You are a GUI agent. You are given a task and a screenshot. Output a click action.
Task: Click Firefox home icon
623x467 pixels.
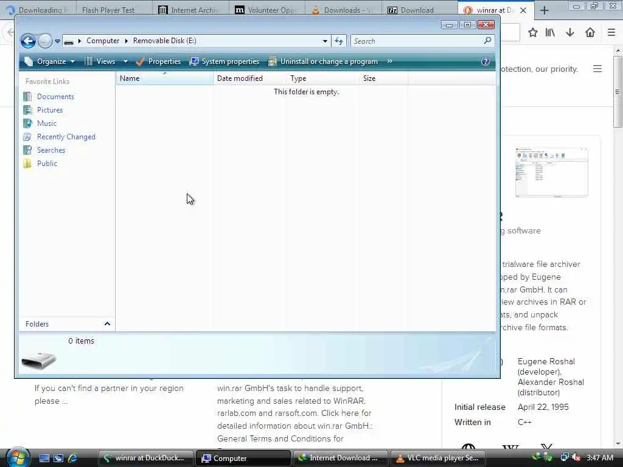tap(590, 33)
